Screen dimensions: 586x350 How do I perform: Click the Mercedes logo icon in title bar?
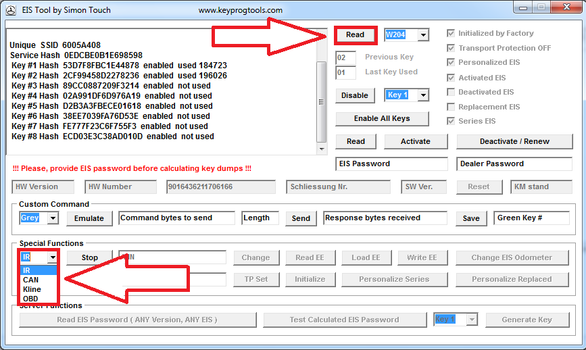point(11,10)
